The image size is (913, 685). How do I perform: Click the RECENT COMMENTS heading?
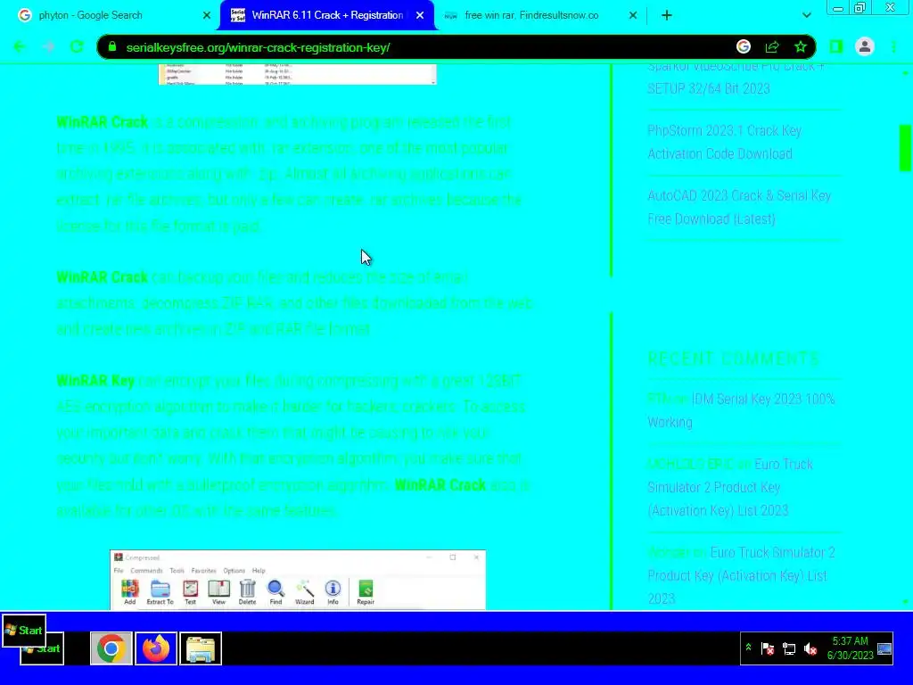(733, 359)
